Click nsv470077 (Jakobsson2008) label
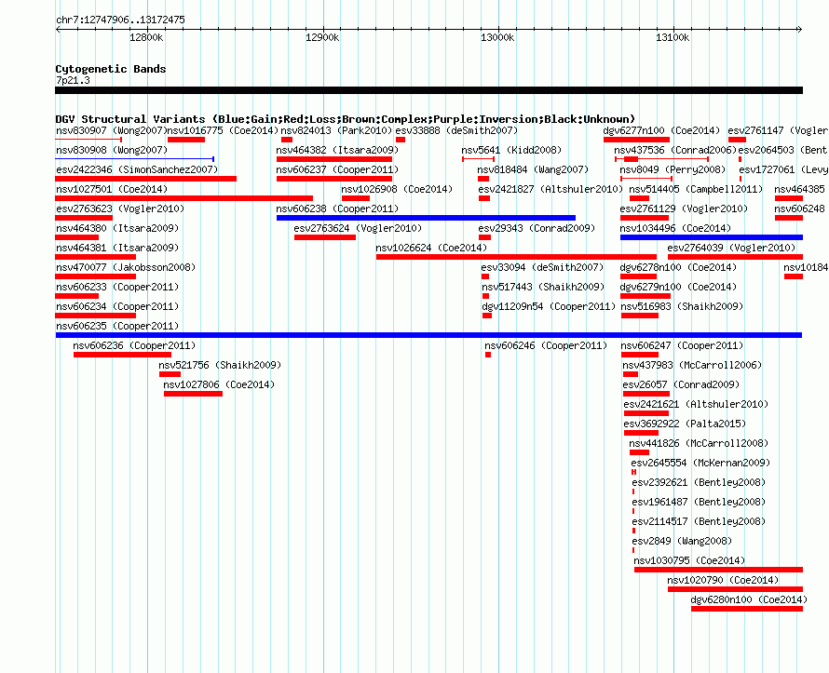 pyautogui.click(x=126, y=267)
